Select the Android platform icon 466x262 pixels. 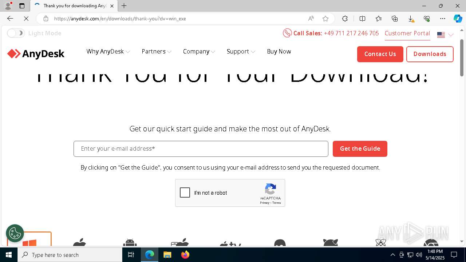coord(130,242)
